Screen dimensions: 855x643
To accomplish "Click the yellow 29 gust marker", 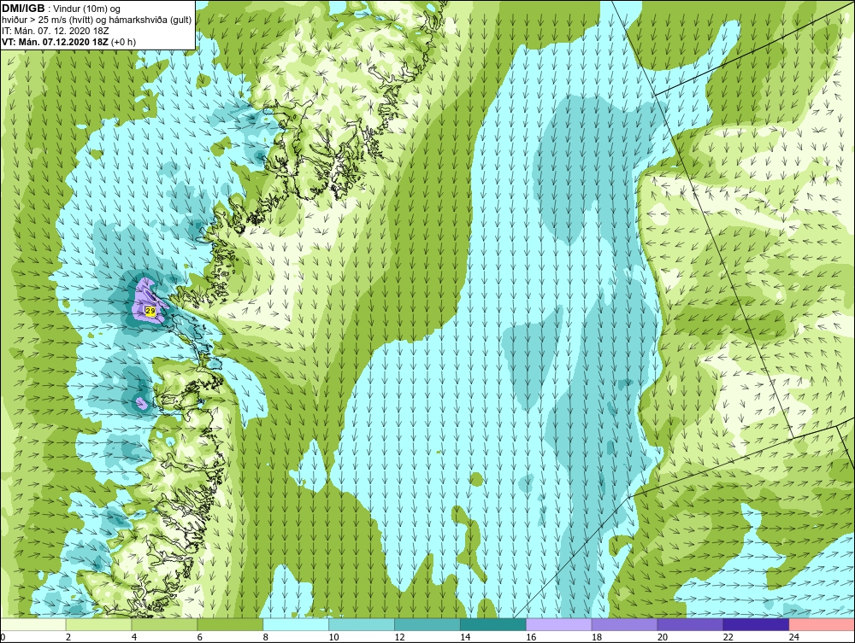I will [x=150, y=311].
